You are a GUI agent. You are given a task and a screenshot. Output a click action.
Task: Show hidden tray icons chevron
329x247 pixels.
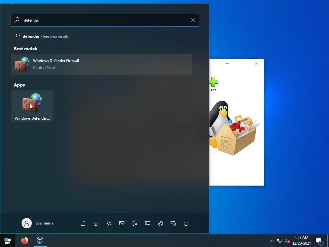(x=272, y=241)
